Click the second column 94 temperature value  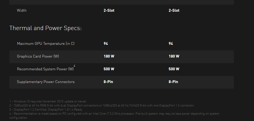click(x=171, y=44)
